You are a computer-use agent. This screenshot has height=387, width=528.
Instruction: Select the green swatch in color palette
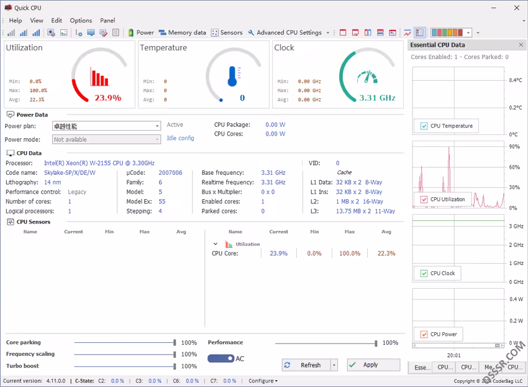click(x=445, y=33)
